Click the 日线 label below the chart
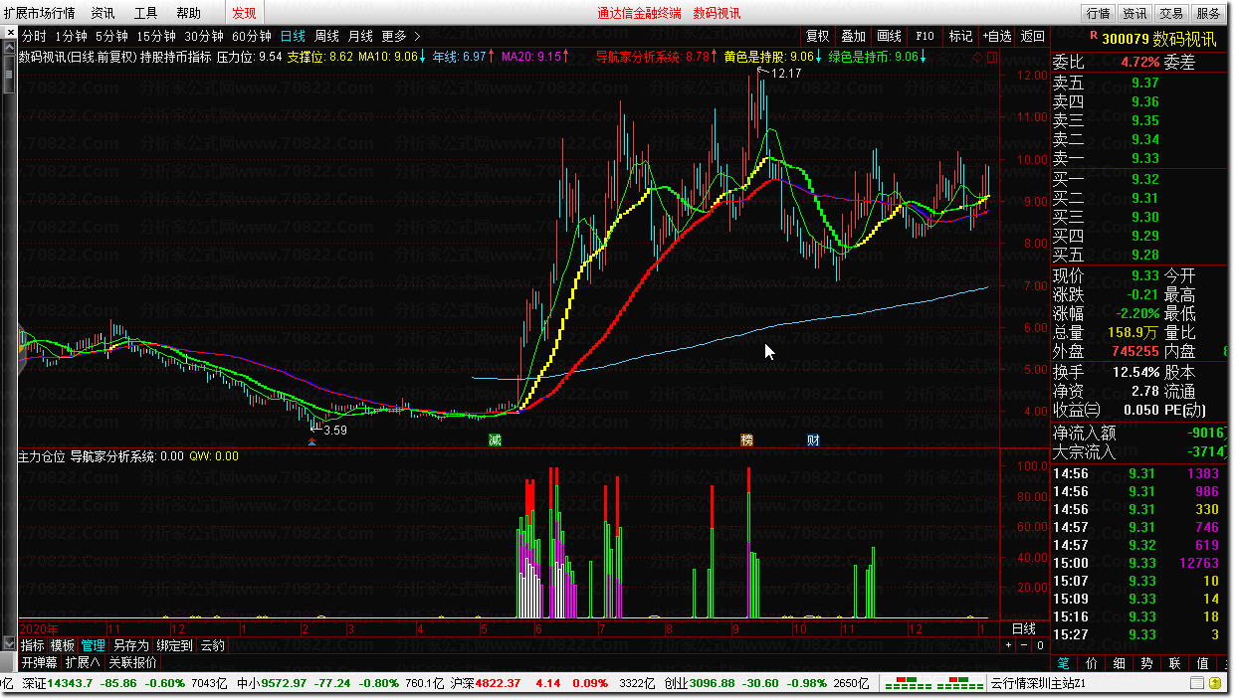This screenshot has width=1236, height=700. point(1023,629)
